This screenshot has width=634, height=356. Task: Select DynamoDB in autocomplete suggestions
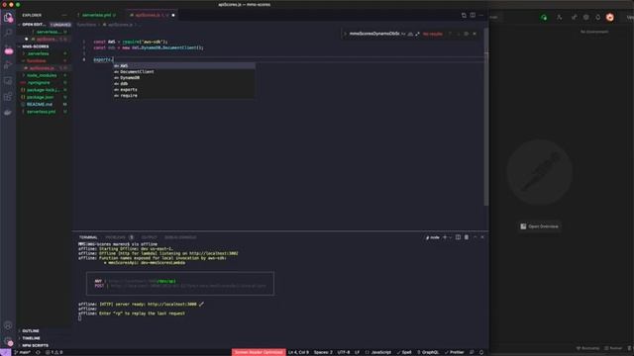point(184,78)
